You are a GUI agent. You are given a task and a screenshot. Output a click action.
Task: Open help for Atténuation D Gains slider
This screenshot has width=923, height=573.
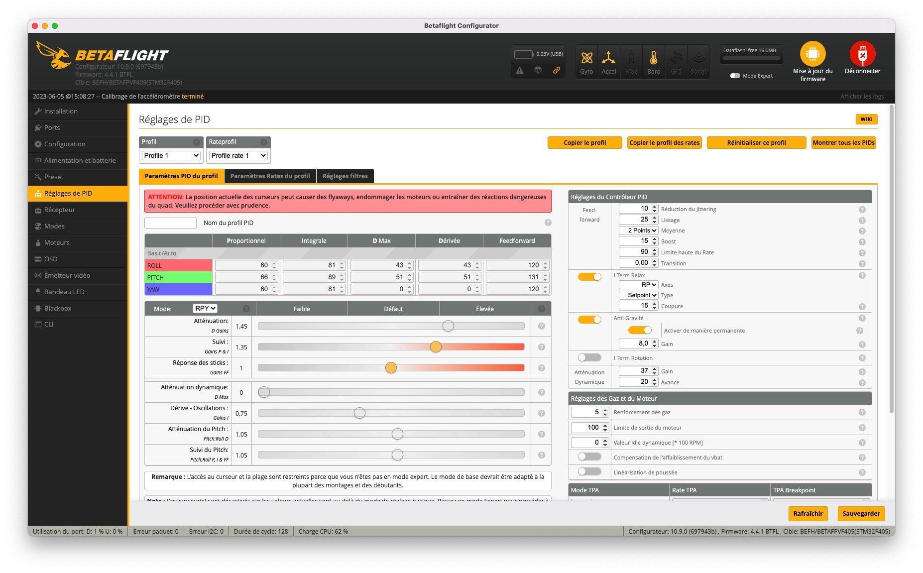point(542,326)
